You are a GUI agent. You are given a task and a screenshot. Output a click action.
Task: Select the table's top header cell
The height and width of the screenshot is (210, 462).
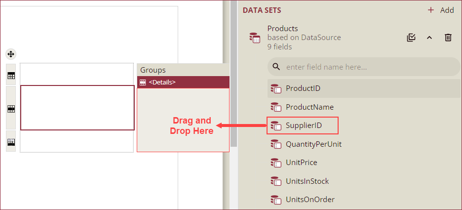pos(77,74)
